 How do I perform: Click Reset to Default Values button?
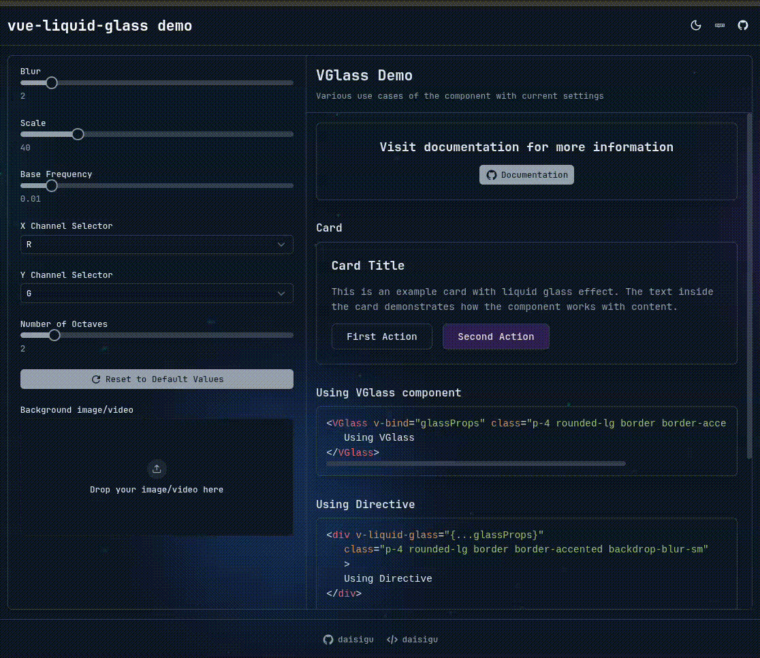coord(157,379)
